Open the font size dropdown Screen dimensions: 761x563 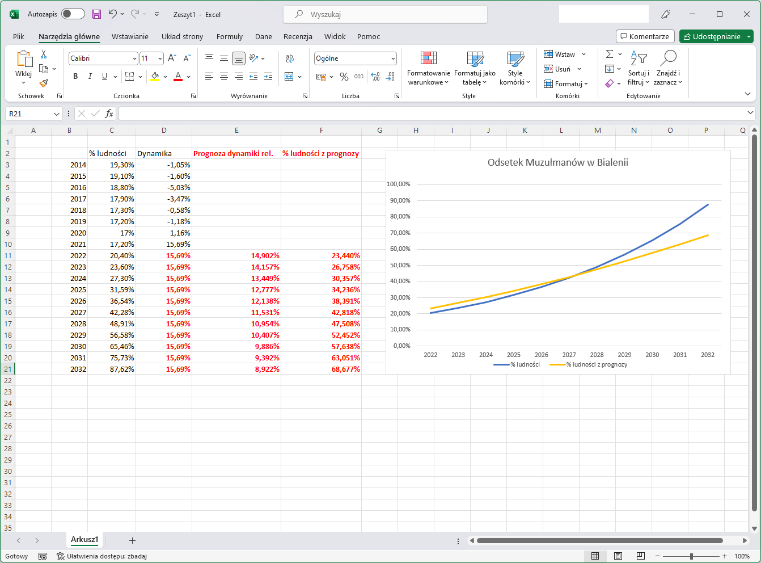(160, 58)
